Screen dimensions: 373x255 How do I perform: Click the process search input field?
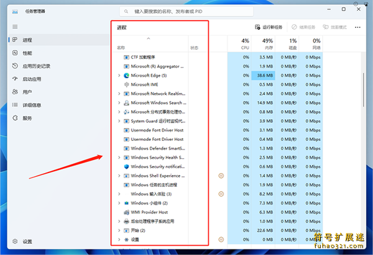point(186,11)
